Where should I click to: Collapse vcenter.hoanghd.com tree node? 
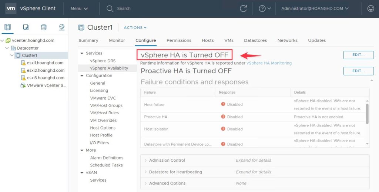[2, 41]
